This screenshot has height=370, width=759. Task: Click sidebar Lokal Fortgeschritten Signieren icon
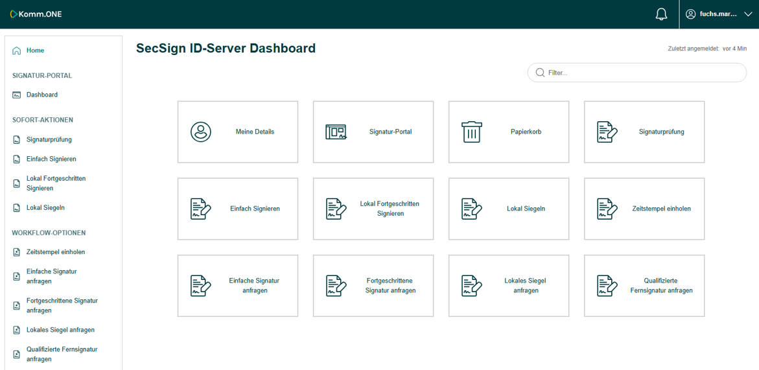[16, 183]
